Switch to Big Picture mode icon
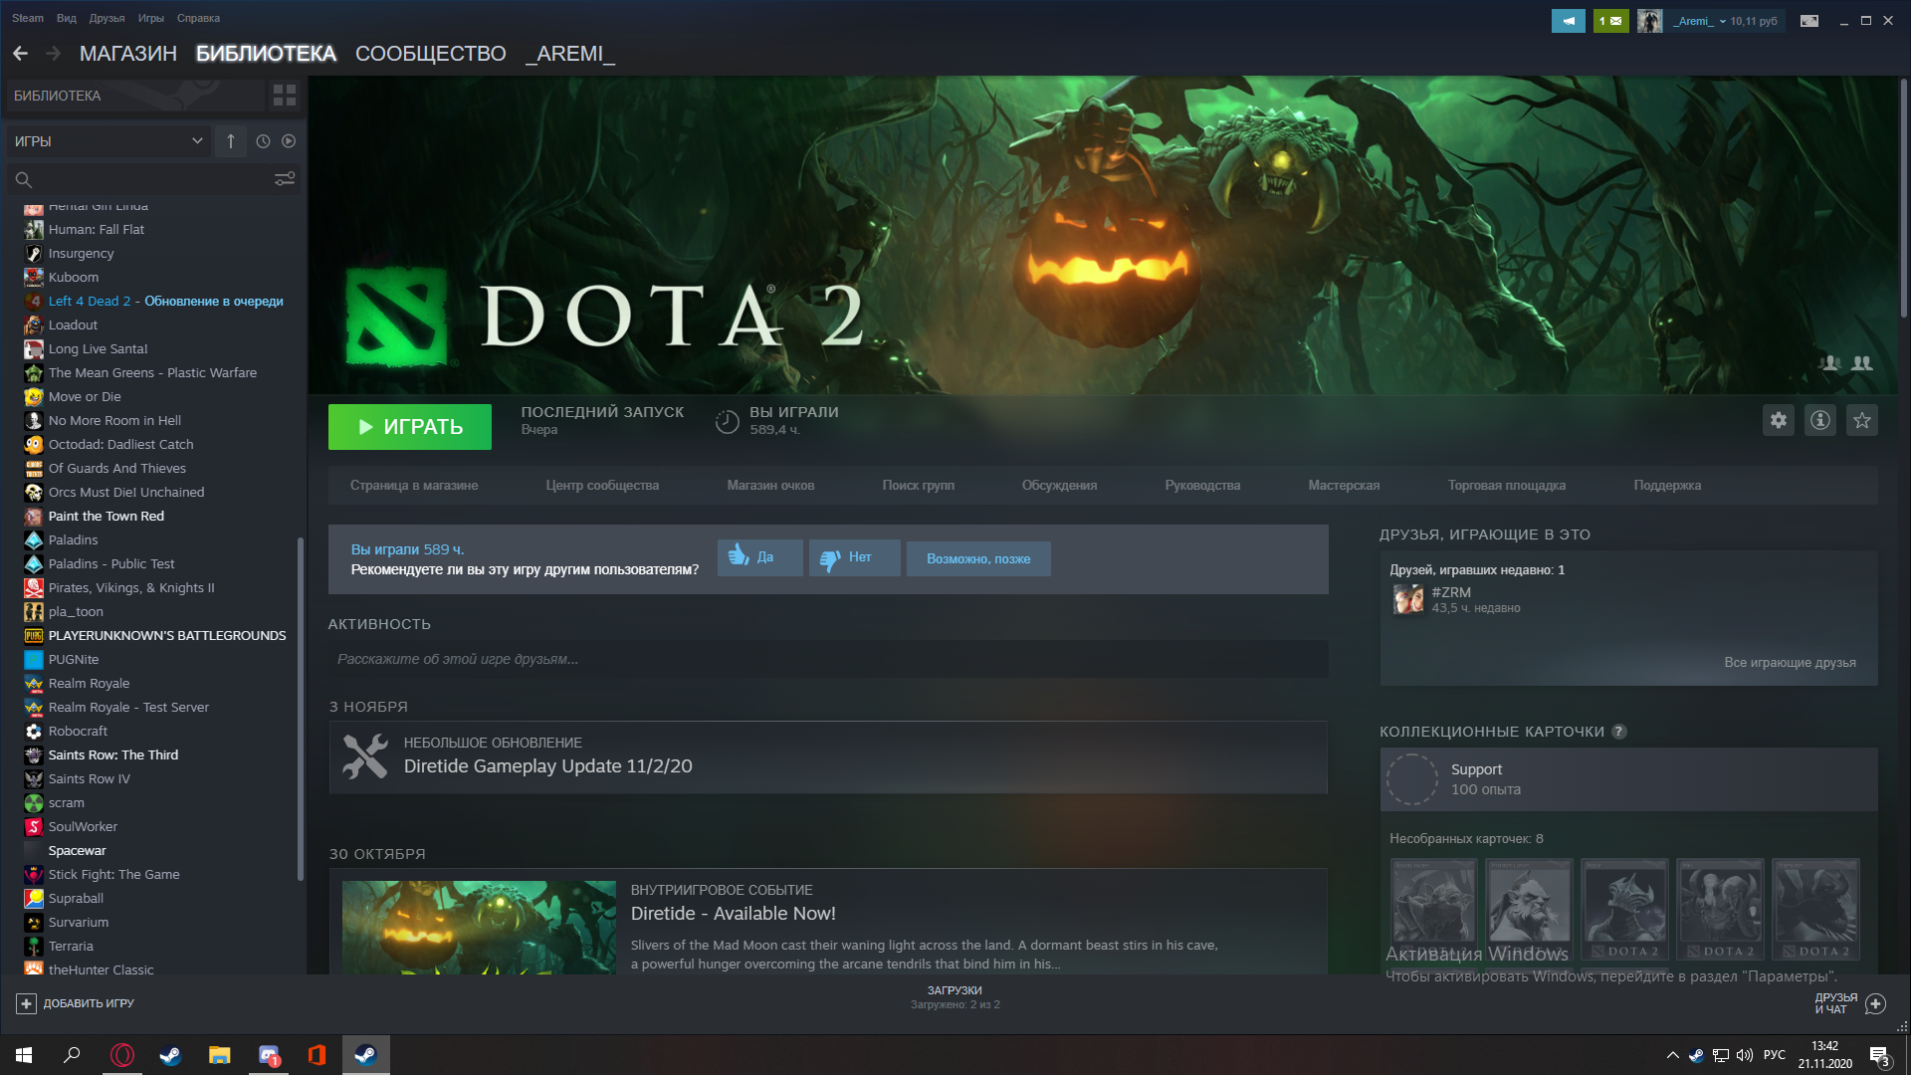Screen dimensions: 1911x1075 pyautogui.click(x=1809, y=21)
